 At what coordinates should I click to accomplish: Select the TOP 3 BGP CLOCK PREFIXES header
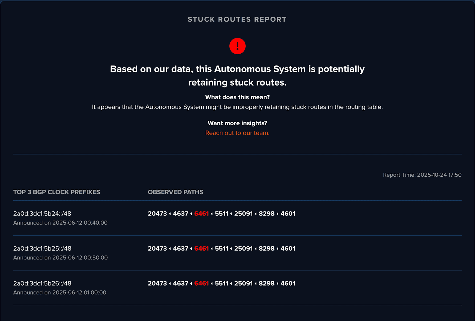pos(57,192)
